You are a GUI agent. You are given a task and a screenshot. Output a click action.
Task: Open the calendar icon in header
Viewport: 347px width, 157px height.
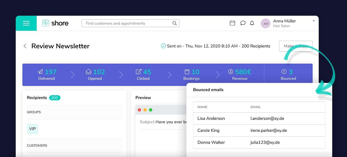232,23
